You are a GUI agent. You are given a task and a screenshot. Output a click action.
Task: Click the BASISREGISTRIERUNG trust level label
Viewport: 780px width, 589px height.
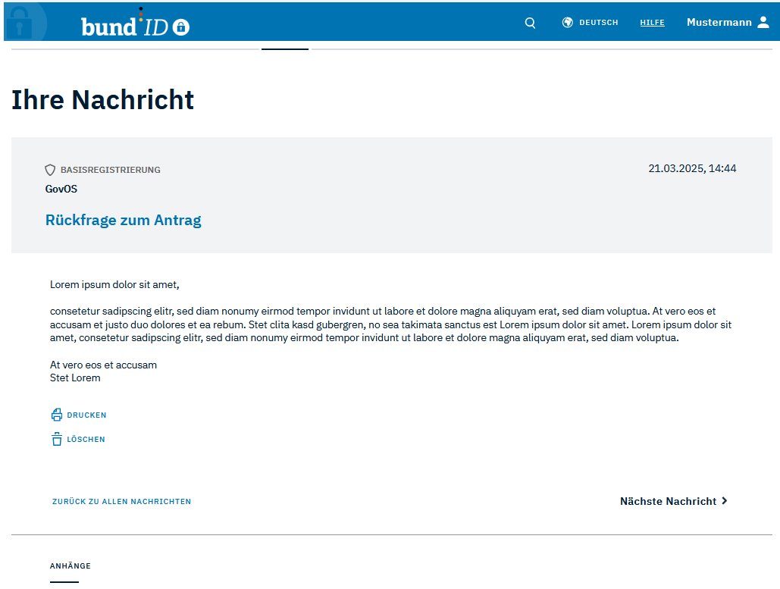pyautogui.click(x=110, y=170)
